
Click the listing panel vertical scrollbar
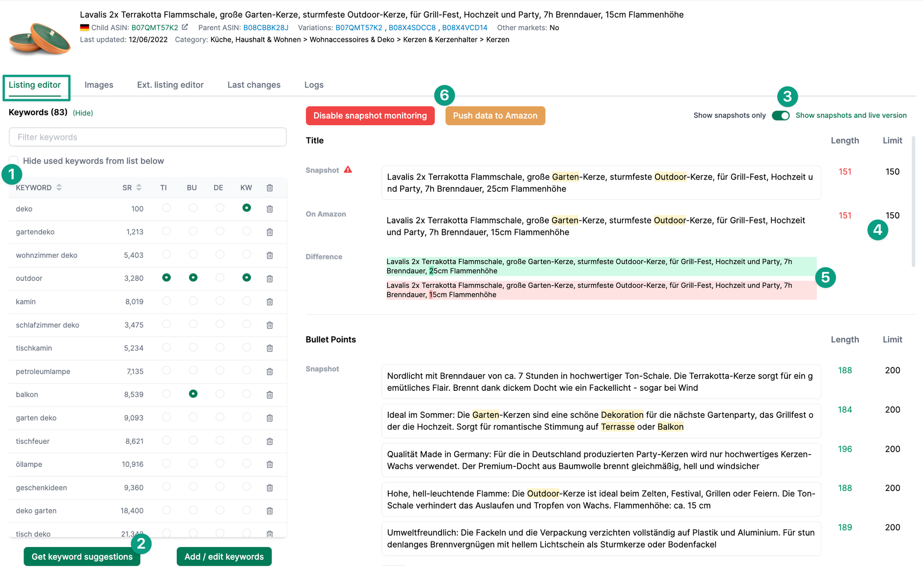click(x=913, y=201)
